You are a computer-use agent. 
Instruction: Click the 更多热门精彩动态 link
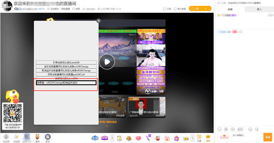point(108,122)
